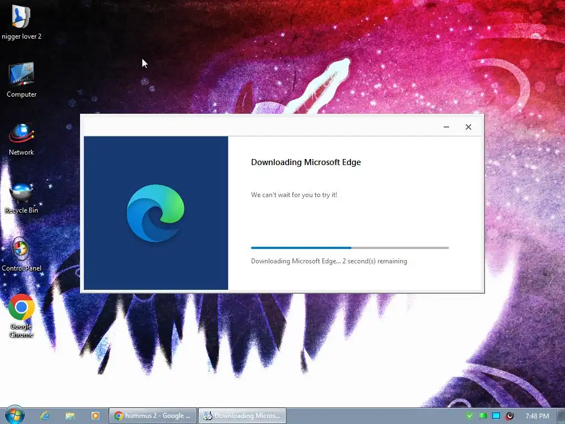The width and height of the screenshot is (565, 424).
Task: Select the Computer desktop icon
Action: click(22, 79)
